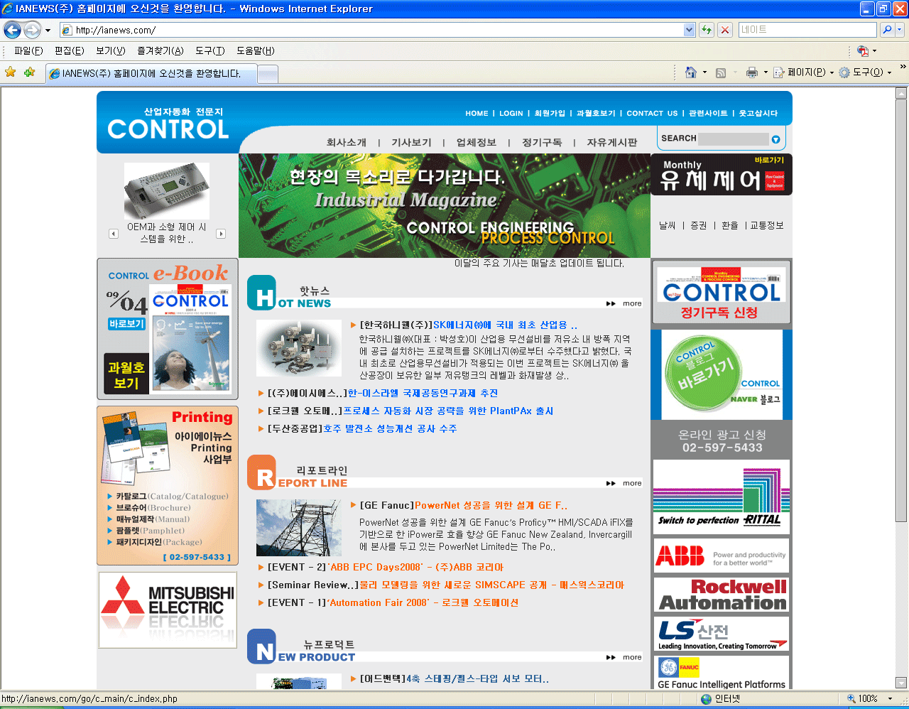The image size is (909, 709).
Task: Open the 페이지(P) dropdown menu
Action: pos(803,72)
